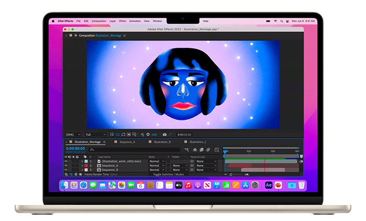Click the Layer Name column header
This screenshot has height=221, width=366.
point(104,157)
